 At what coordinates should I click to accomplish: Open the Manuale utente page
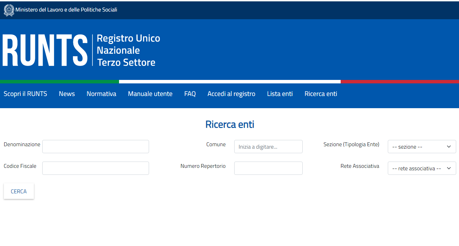click(150, 94)
